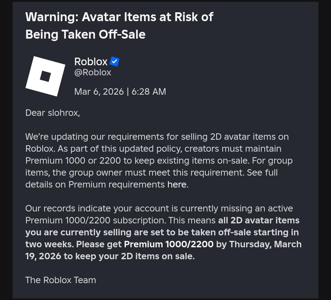Open the Roblox sender display name
The image size is (331, 300).
91,62
